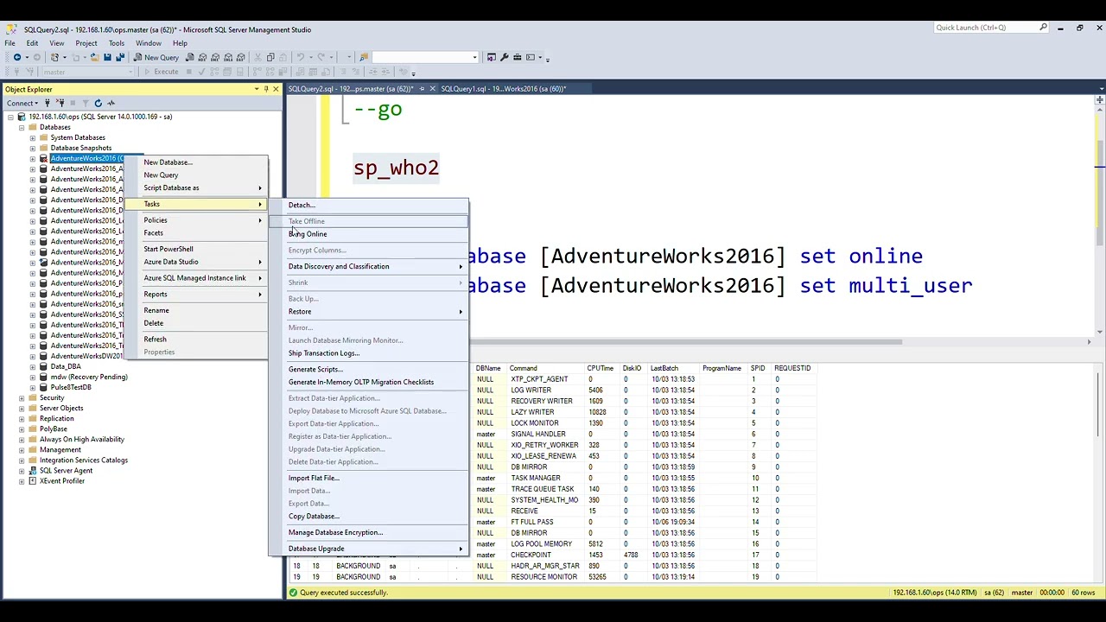The image size is (1106, 622).
Task: Expand the Database Snapshots node
Action: pyautogui.click(x=33, y=148)
